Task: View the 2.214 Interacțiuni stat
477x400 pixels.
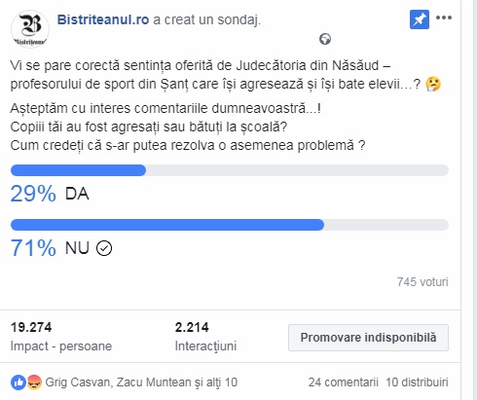Action: coord(205,337)
